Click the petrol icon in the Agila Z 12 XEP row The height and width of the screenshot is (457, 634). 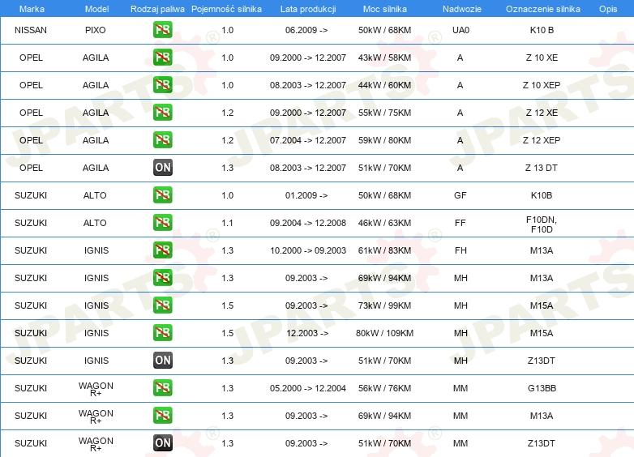(162, 140)
